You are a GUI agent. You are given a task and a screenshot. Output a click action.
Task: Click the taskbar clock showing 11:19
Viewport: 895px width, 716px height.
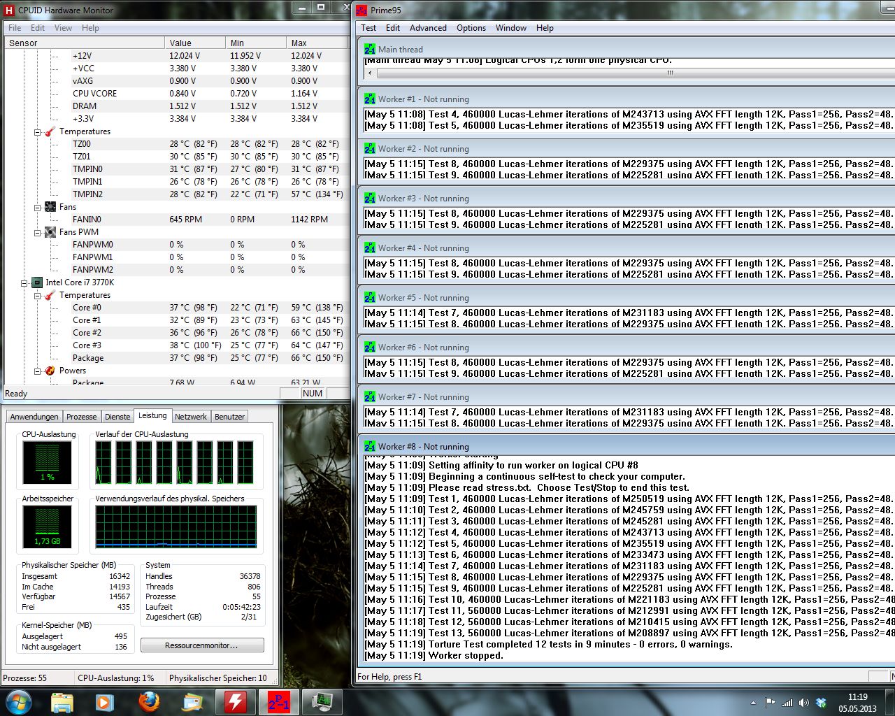point(857,703)
